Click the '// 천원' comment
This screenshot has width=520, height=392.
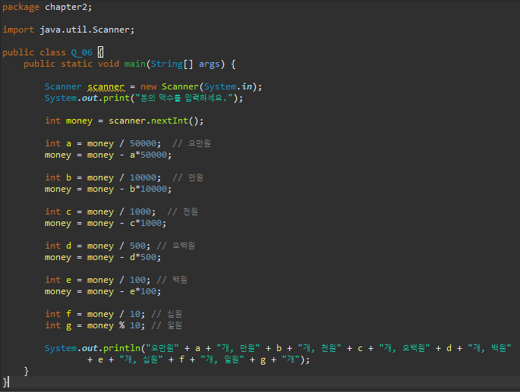(182, 212)
